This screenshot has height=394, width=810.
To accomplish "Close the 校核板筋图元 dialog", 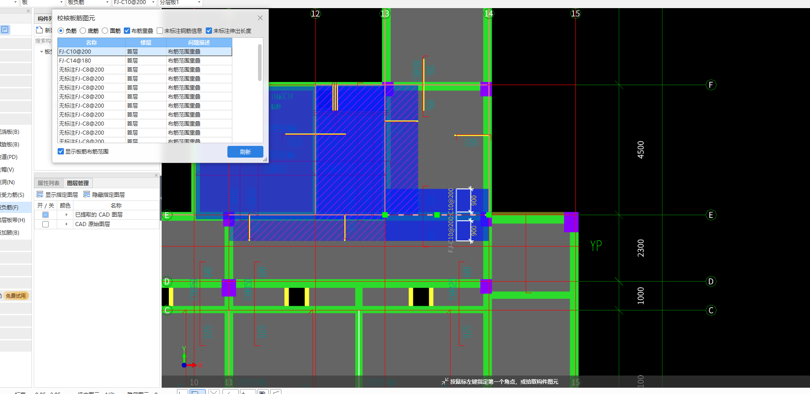I will [260, 18].
